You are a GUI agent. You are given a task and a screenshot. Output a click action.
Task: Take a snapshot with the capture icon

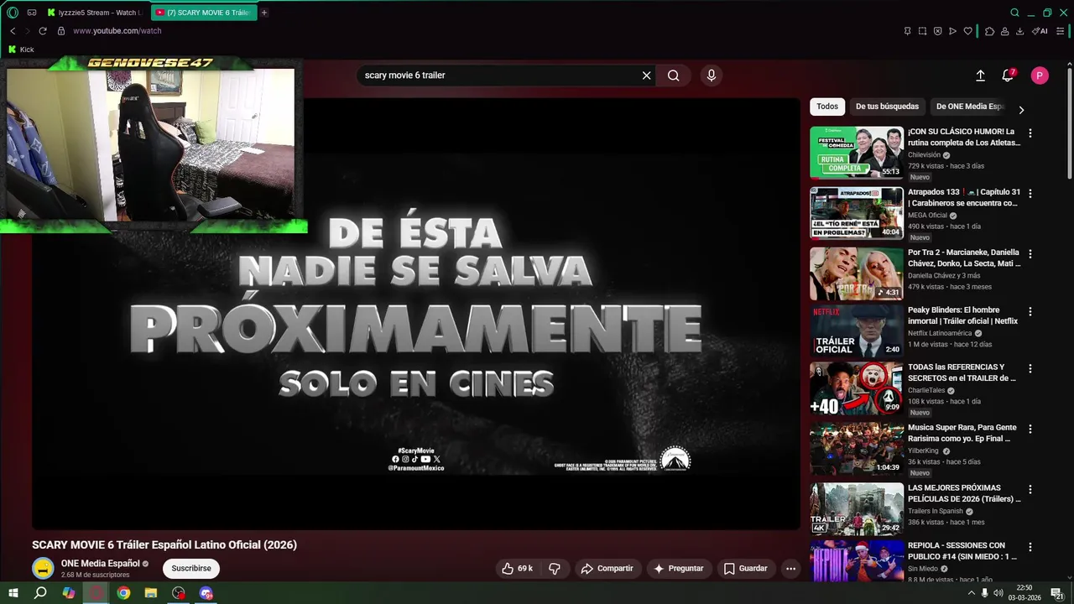pyautogui.click(x=922, y=31)
